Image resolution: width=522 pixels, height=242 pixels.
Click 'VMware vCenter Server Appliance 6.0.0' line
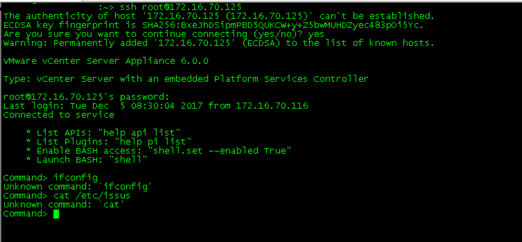pos(106,61)
